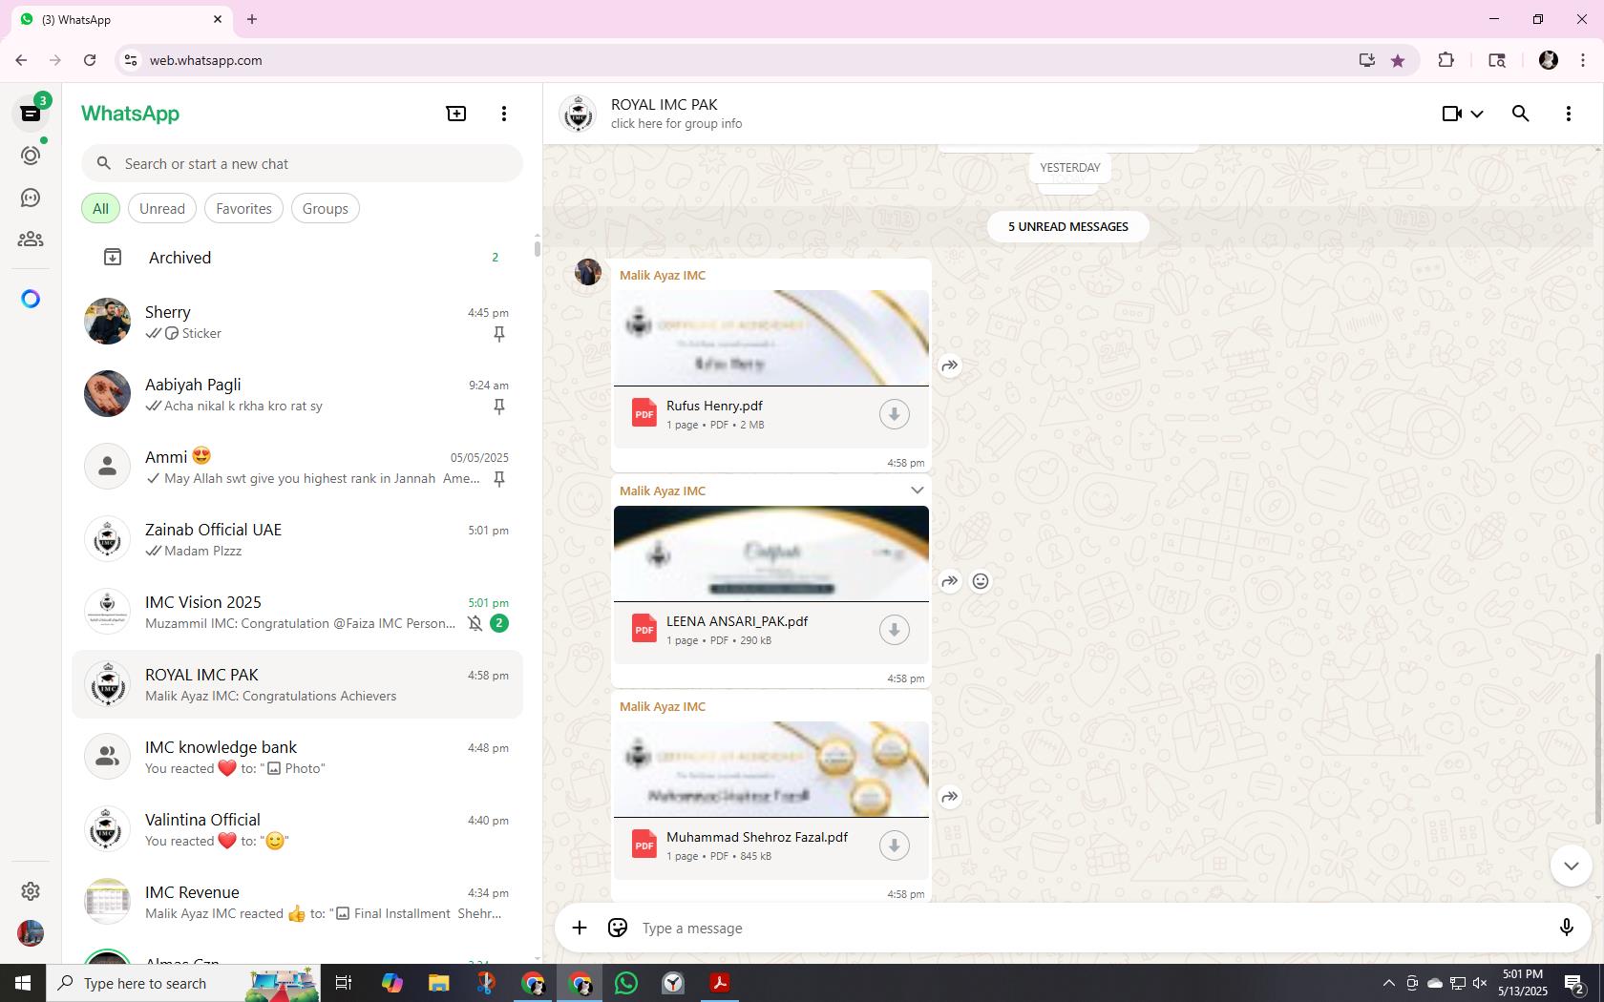The width and height of the screenshot is (1604, 1002).
Task: Open the Communities icon in sidebar
Action: [31, 240]
